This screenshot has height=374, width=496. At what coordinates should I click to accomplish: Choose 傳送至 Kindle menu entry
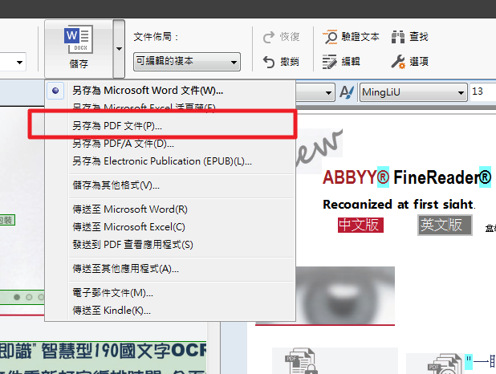click(112, 310)
